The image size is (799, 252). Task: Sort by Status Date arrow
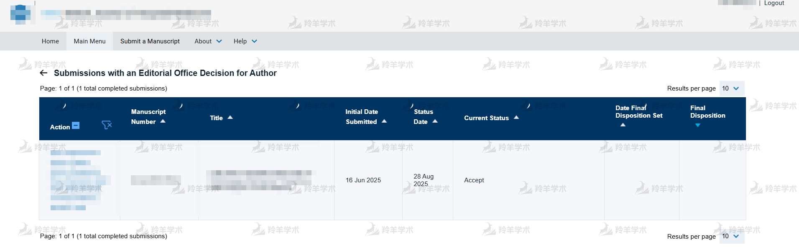pos(435,121)
